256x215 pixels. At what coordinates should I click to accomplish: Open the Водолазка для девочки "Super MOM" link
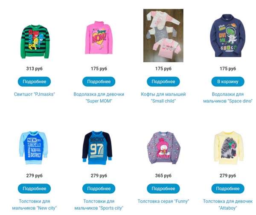pos(99,98)
